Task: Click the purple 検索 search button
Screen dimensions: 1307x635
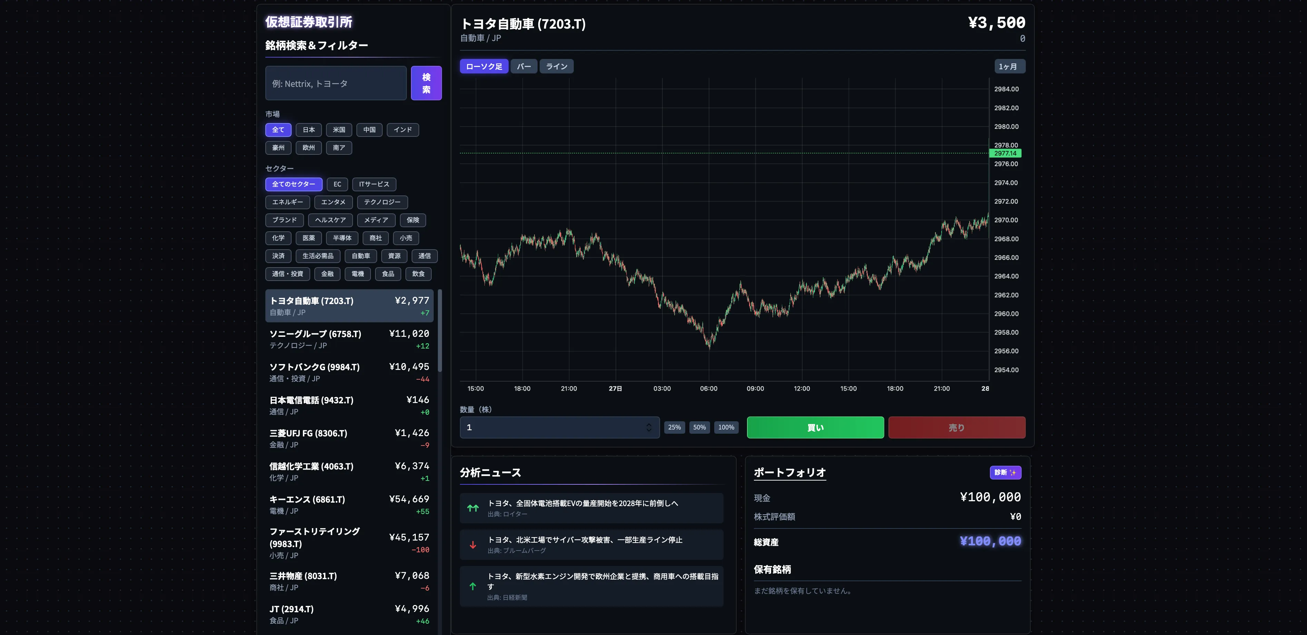Action: coord(426,83)
